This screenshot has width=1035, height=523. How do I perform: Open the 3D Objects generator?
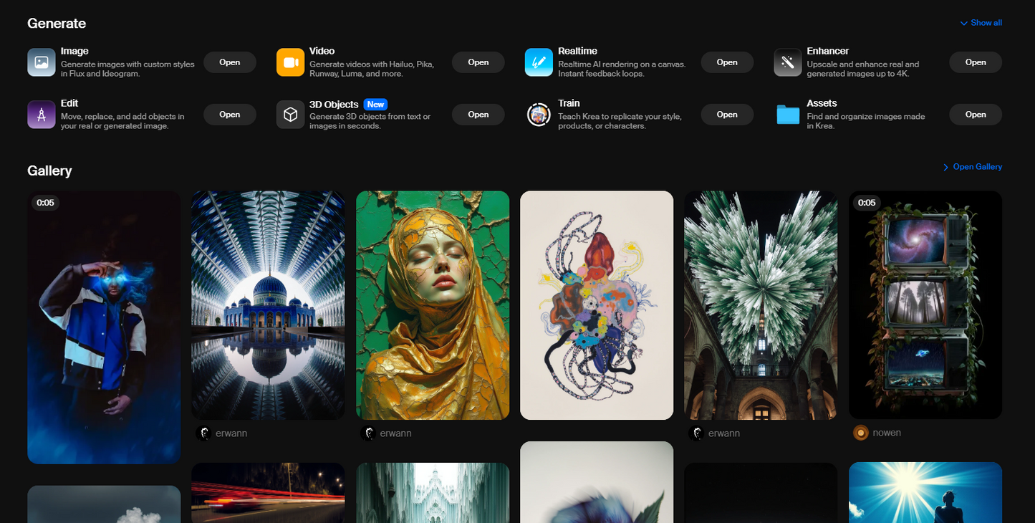coord(478,114)
